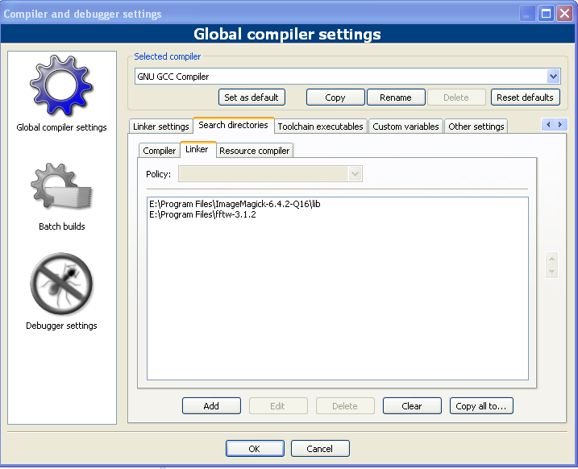Confirm settings with OK
Viewport: 578px width, 469px height.
pos(255,448)
